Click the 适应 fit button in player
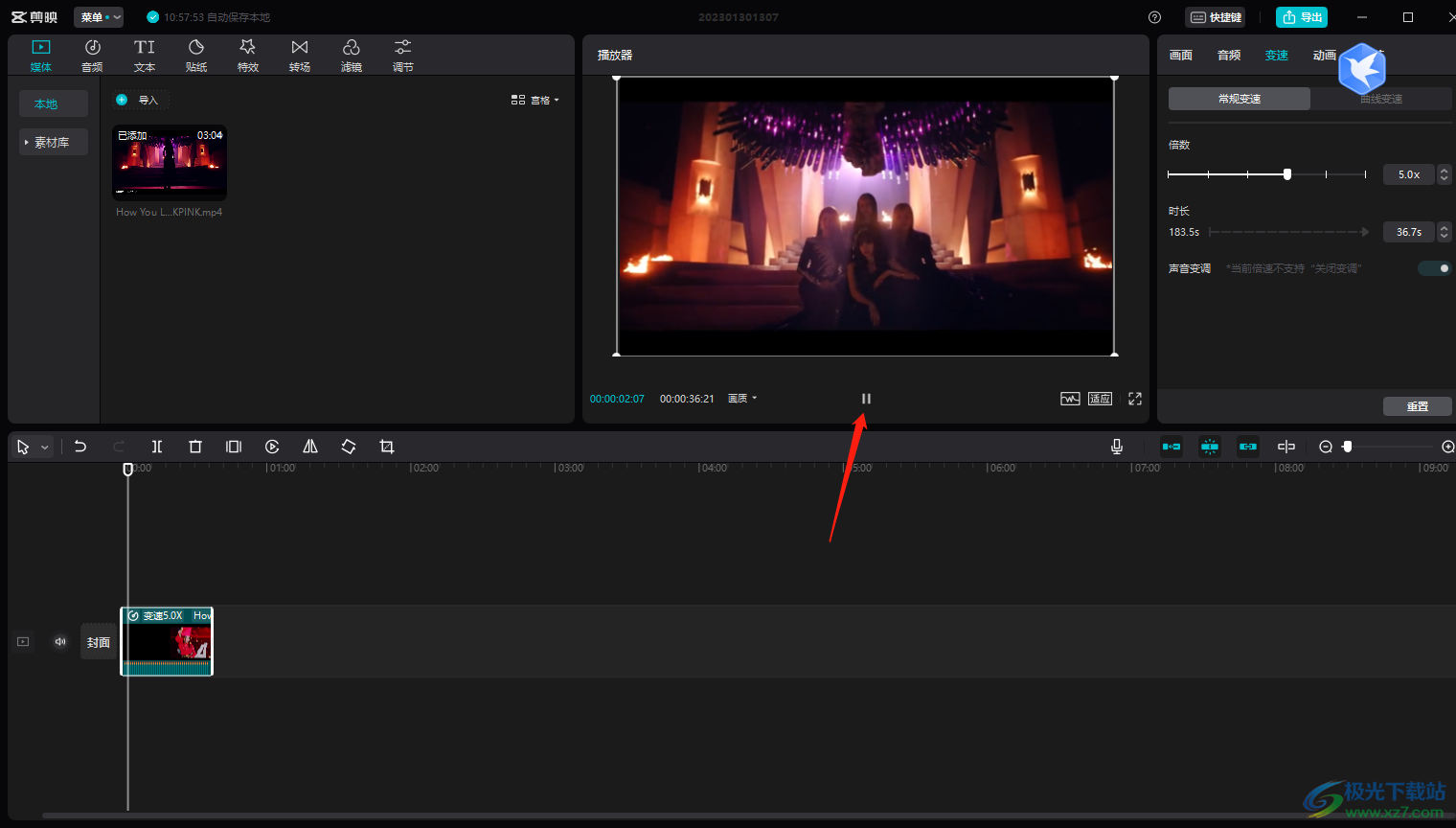This screenshot has height=828, width=1456. pos(1100,399)
